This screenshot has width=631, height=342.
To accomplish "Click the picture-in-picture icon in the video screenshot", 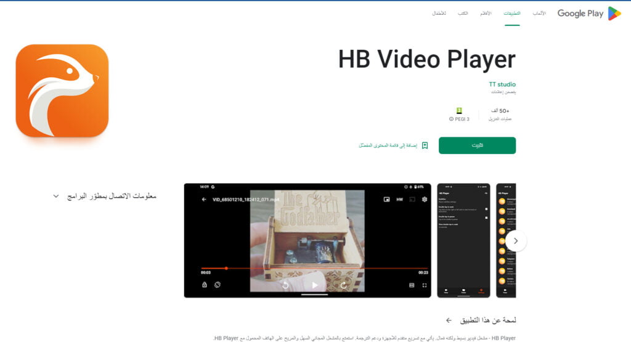I will click(x=386, y=200).
